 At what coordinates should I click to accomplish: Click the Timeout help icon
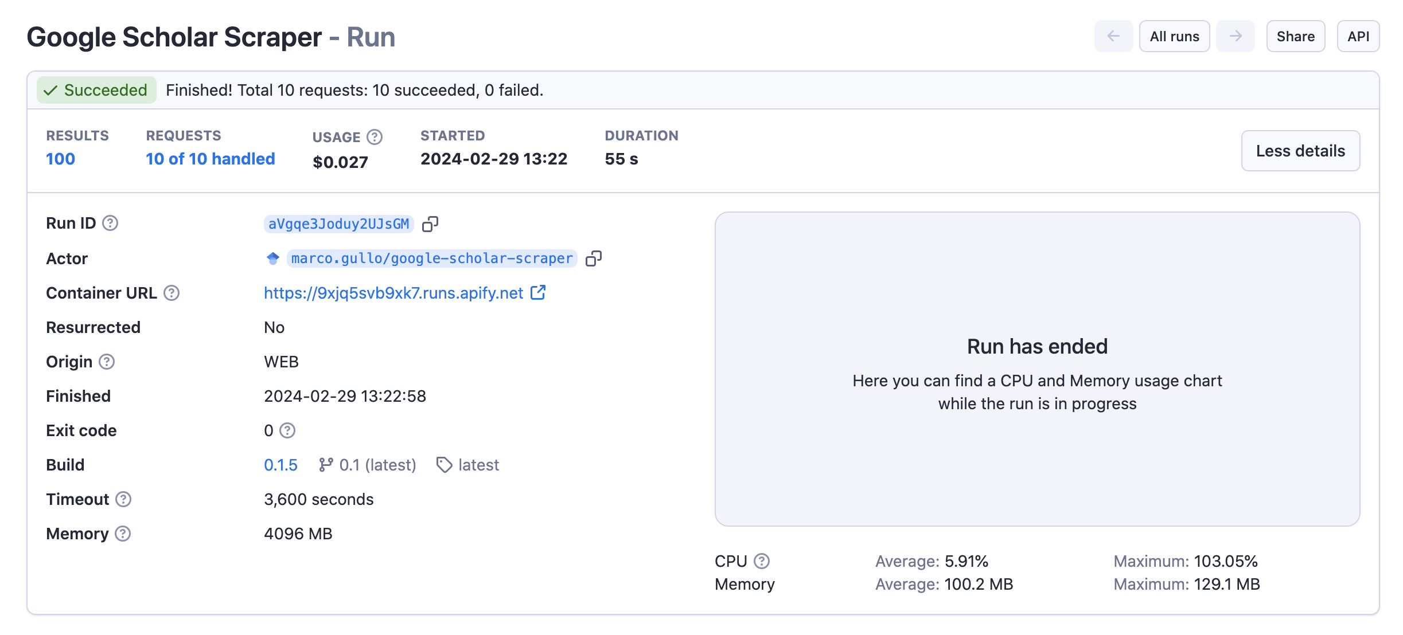point(123,499)
